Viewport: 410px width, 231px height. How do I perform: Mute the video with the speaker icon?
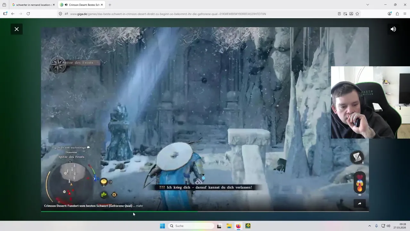click(393, 29)
